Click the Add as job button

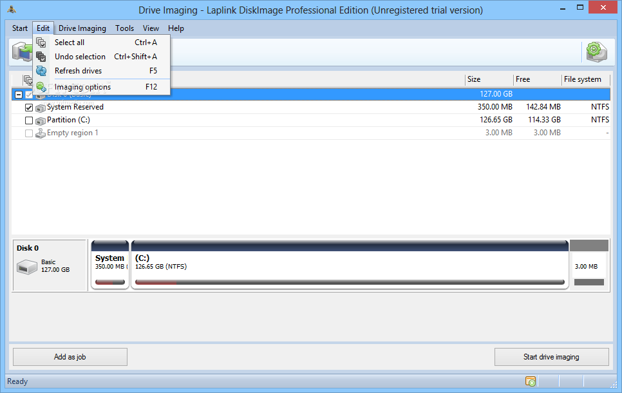(x=70, y=357)
